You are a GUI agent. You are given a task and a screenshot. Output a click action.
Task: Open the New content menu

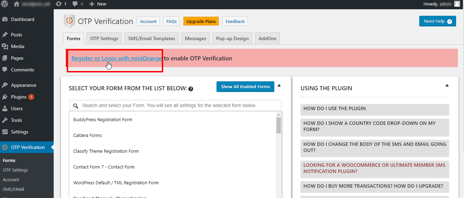click(97, 4)
